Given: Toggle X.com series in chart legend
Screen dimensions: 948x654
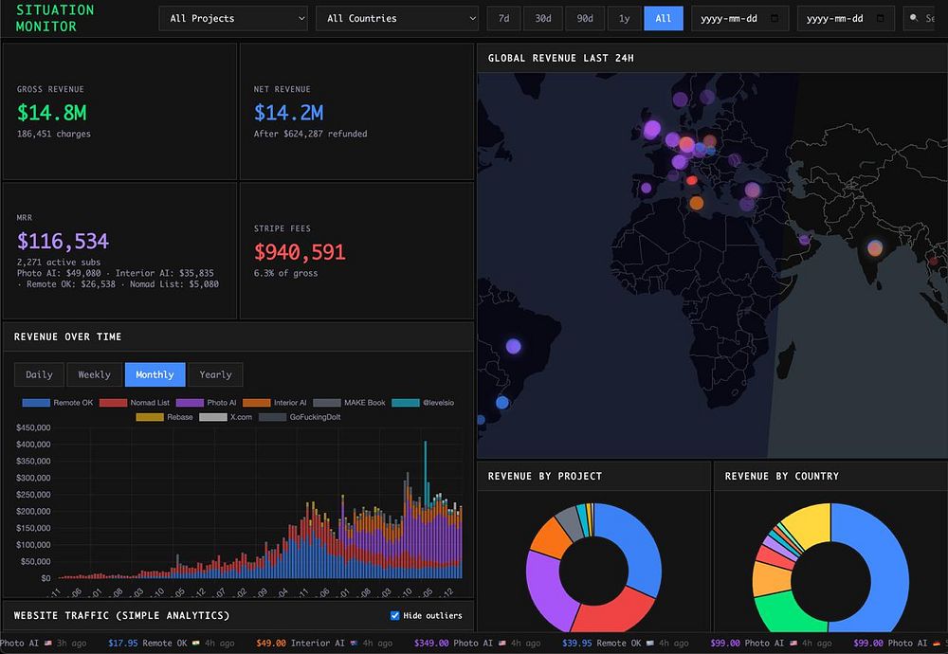Looking at the screenshot, I should tap(227, 417).
